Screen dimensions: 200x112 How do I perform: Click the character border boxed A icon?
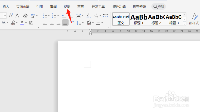point(31,23)
